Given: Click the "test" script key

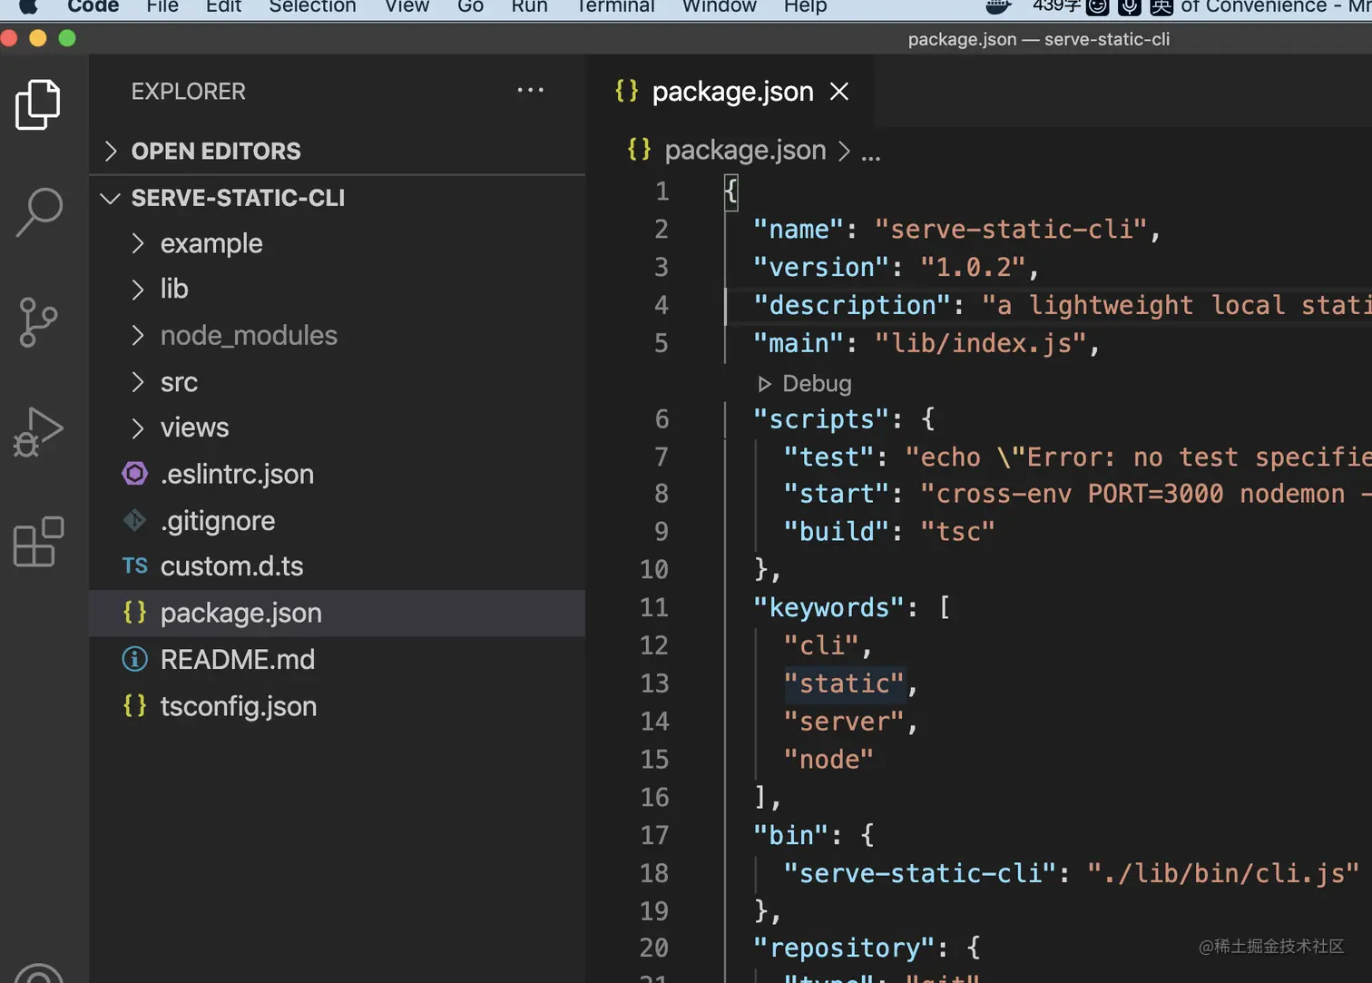Looking at the screenshot, I should coord(829,457).
